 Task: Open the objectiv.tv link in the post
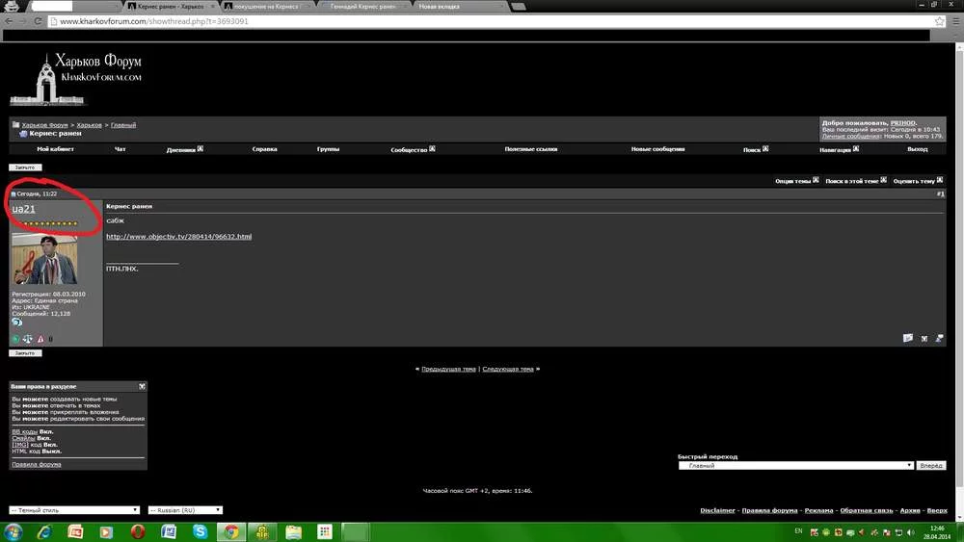(179, 236)
